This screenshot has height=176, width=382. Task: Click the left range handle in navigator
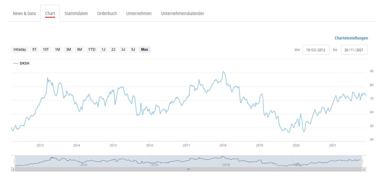(15, 161)
